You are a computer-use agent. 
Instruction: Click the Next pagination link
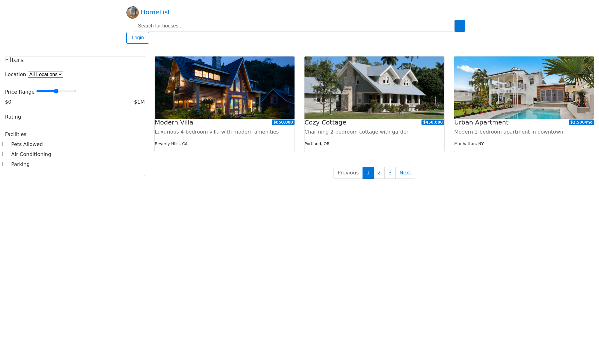pos(405,173)
